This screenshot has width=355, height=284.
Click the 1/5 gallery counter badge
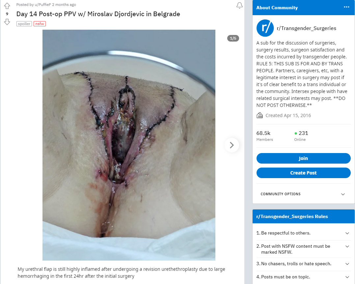[233, 38]
